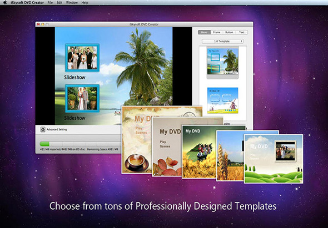The height and width of the screenshot is (228, 328).
Task: Open the Apple menu
Action: point(5,3)
